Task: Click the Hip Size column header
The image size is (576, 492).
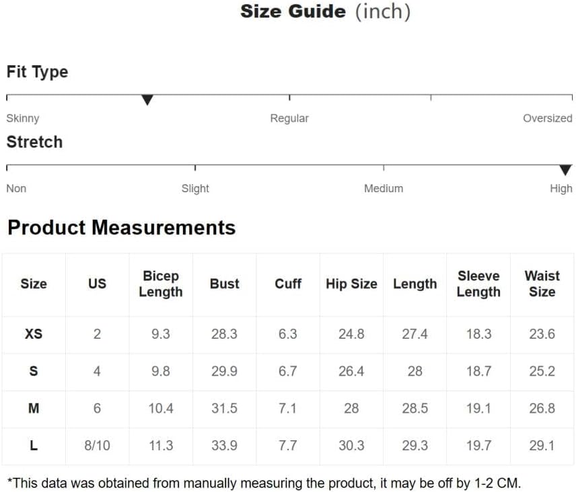Action: pos(351,284)
